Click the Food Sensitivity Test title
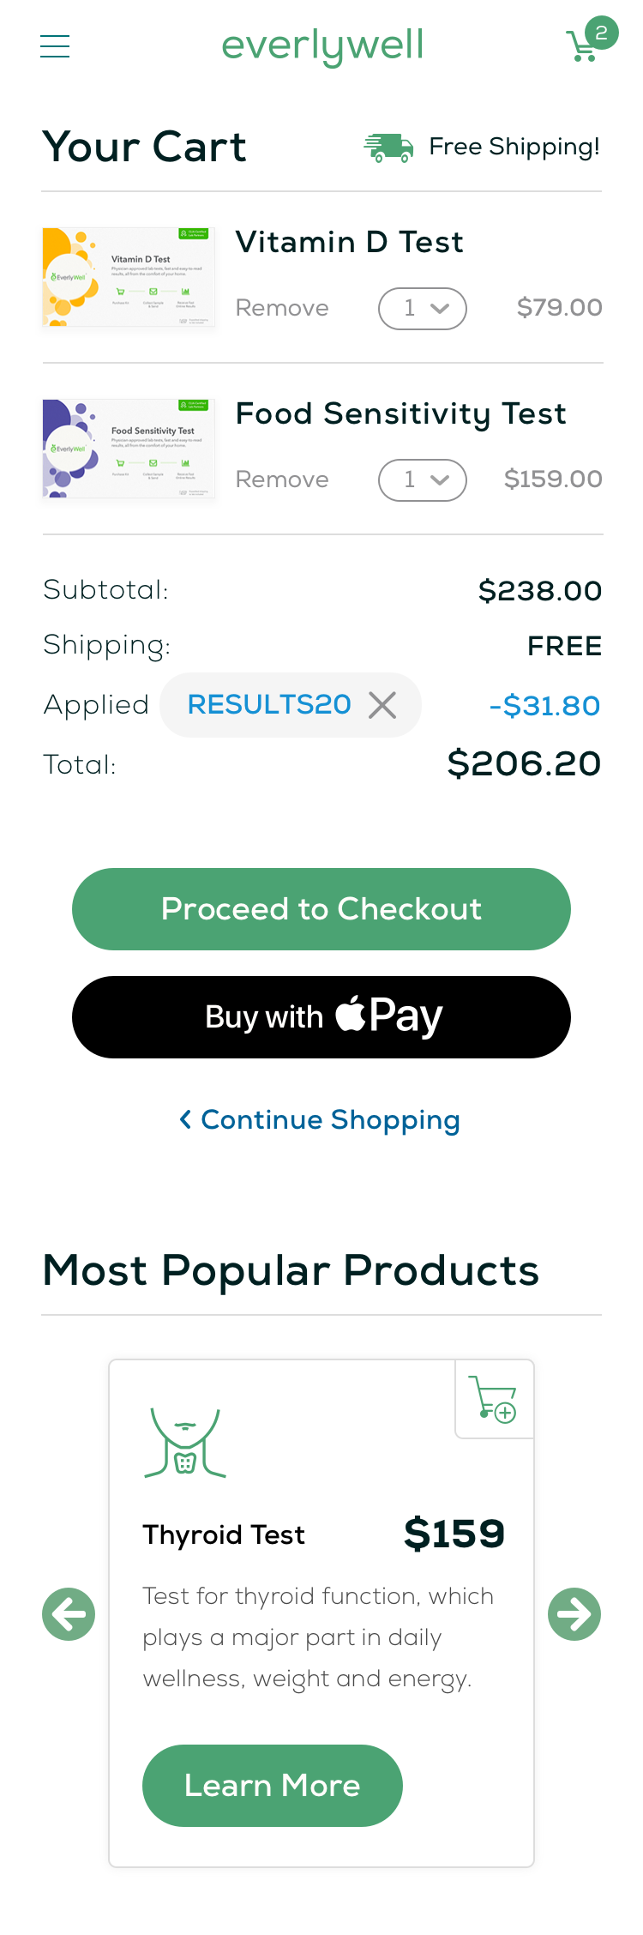The width and height of the screenshot is (643, 1935). pos(400,414)
